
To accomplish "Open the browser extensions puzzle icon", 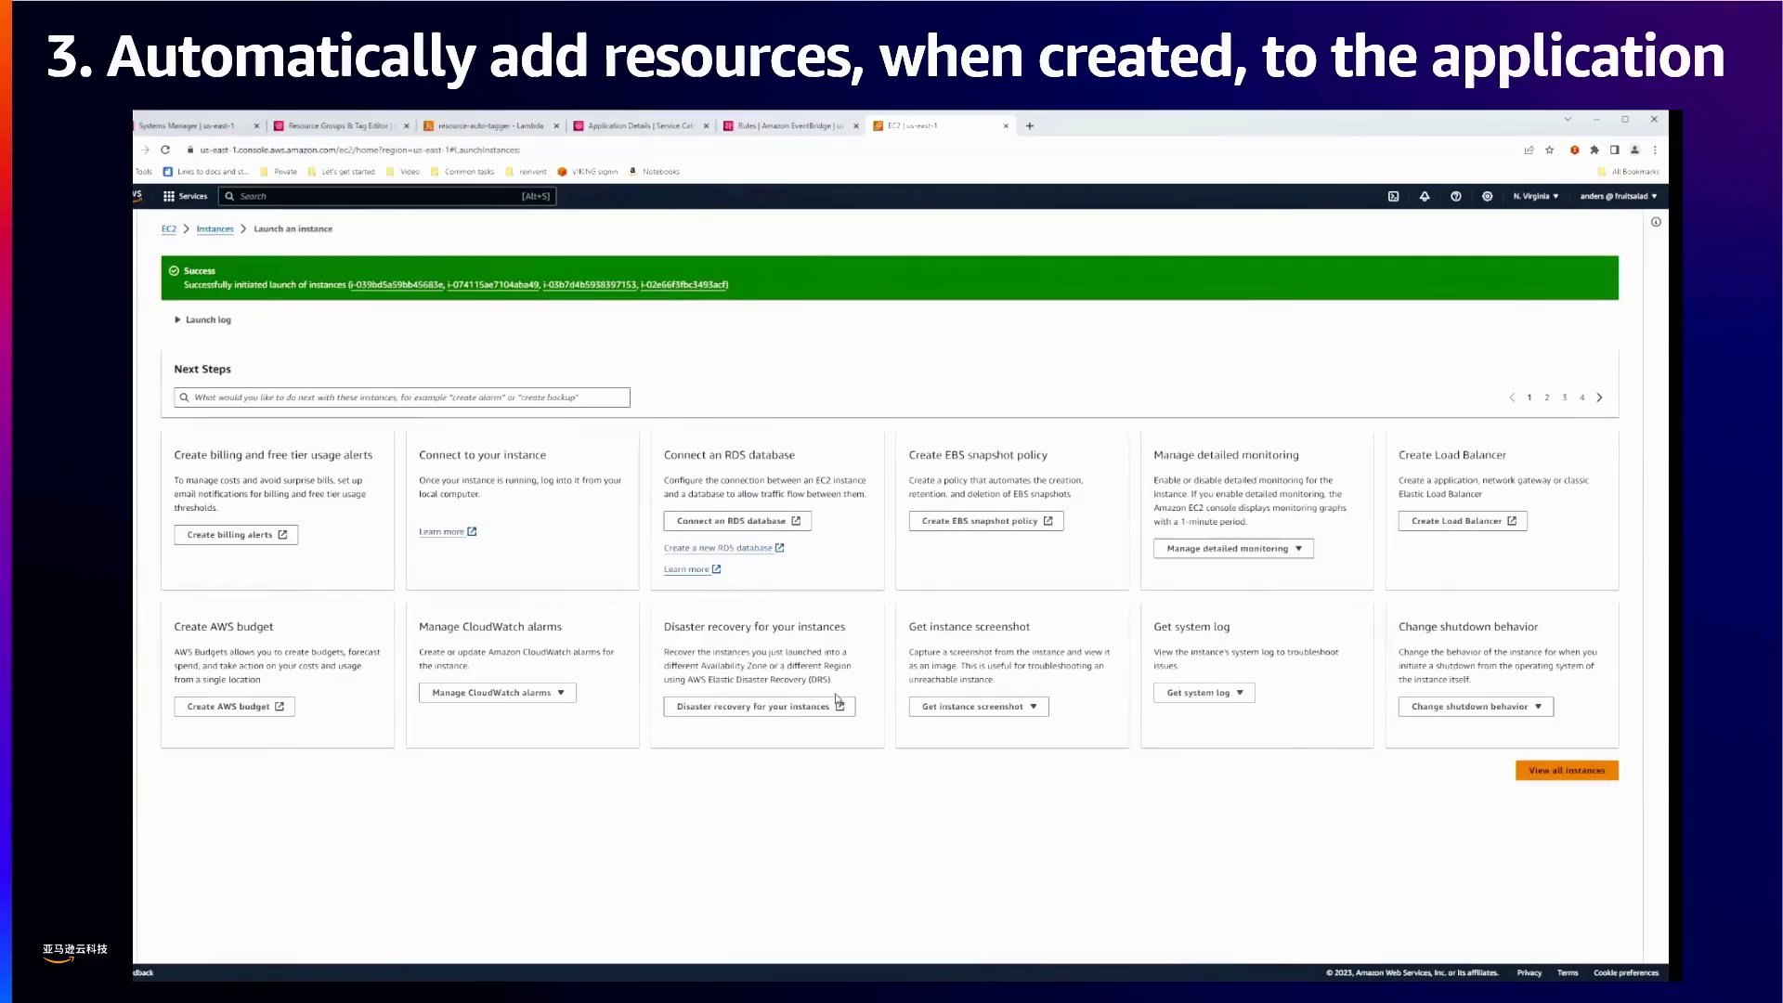I will click(x=1594, y=150).
